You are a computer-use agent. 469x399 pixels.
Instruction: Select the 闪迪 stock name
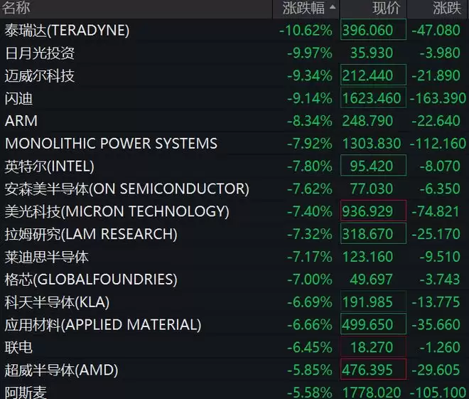pos(18,98)
